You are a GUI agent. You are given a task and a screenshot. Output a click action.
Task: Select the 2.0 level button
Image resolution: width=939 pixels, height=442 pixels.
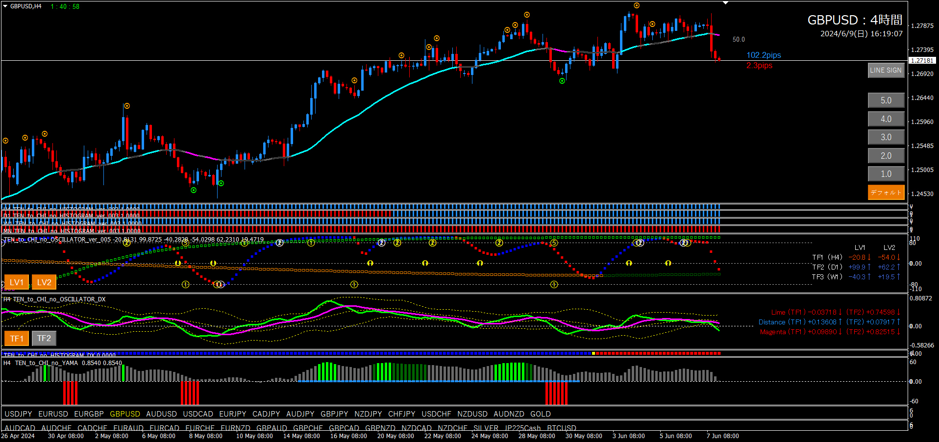pyautogui.click(x=886, y=156)
